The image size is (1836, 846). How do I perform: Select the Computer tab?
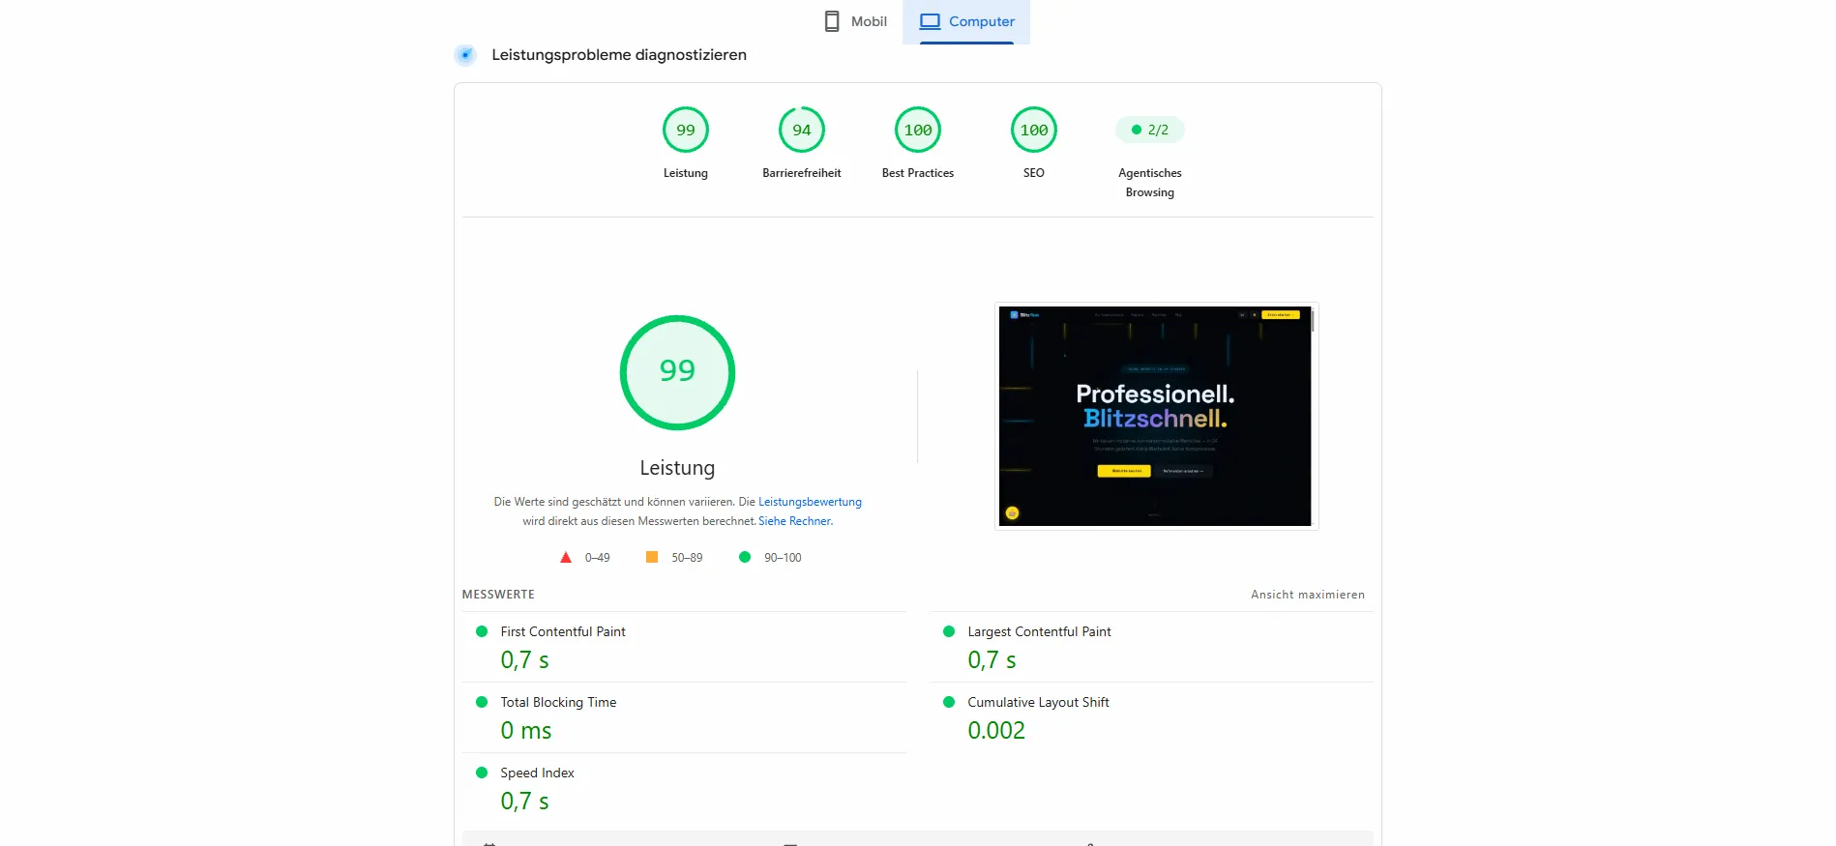point(966,21)
